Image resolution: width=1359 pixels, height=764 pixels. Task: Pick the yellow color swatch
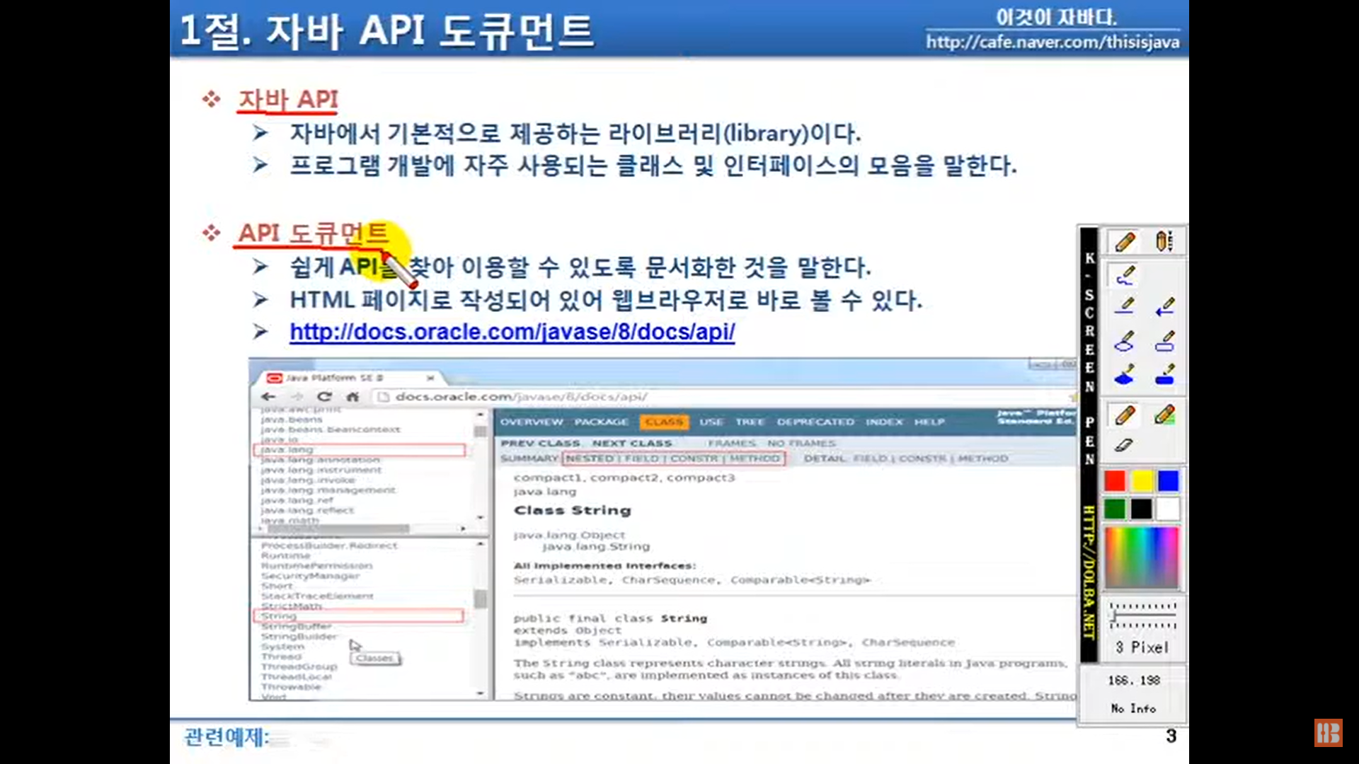pos(1142,481)
